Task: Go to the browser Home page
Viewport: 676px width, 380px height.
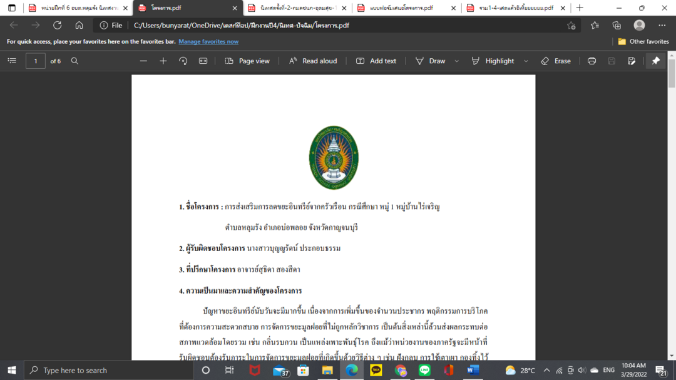Action: click(x=79, y=26)
